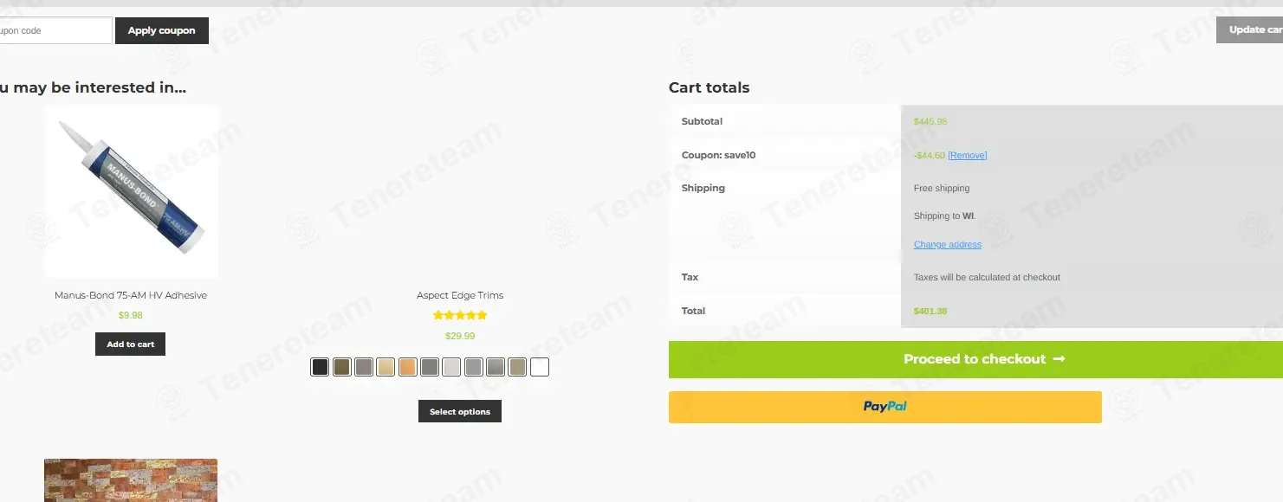
Task: Add Manus-Bond adhesive to cart
Action: pyautogui.click(x=130, y=344)
